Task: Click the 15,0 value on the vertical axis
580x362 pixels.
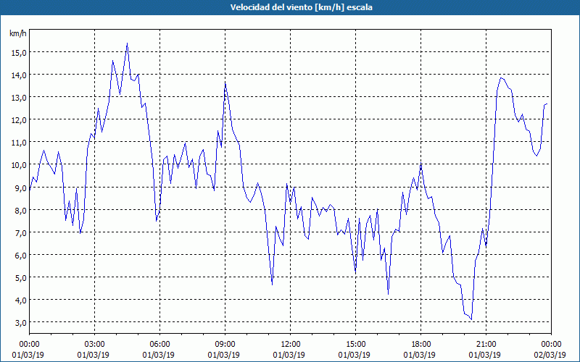Action: click(x=19, y=52)
